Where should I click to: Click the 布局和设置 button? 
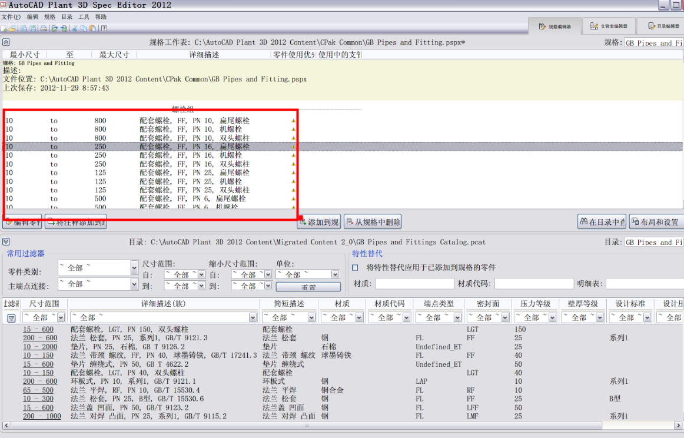pyautogui.click(x=656, y=222)
